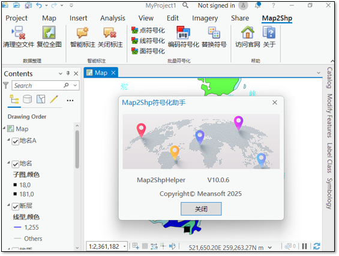
Task: Click the 智能标注 smart label icon
Action: tap(82, 32)
